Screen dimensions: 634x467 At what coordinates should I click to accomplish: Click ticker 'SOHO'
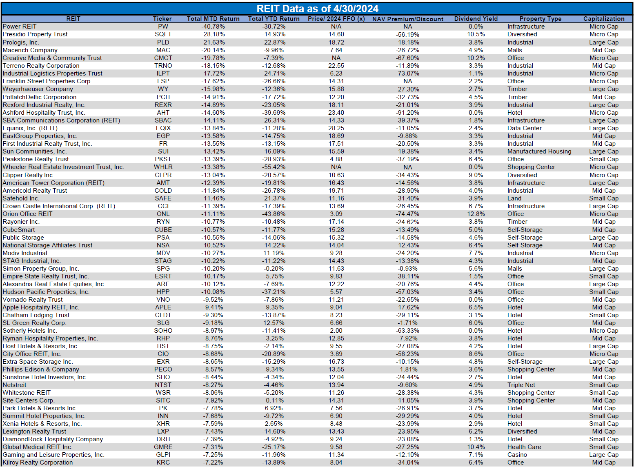[x=163, y=331]
